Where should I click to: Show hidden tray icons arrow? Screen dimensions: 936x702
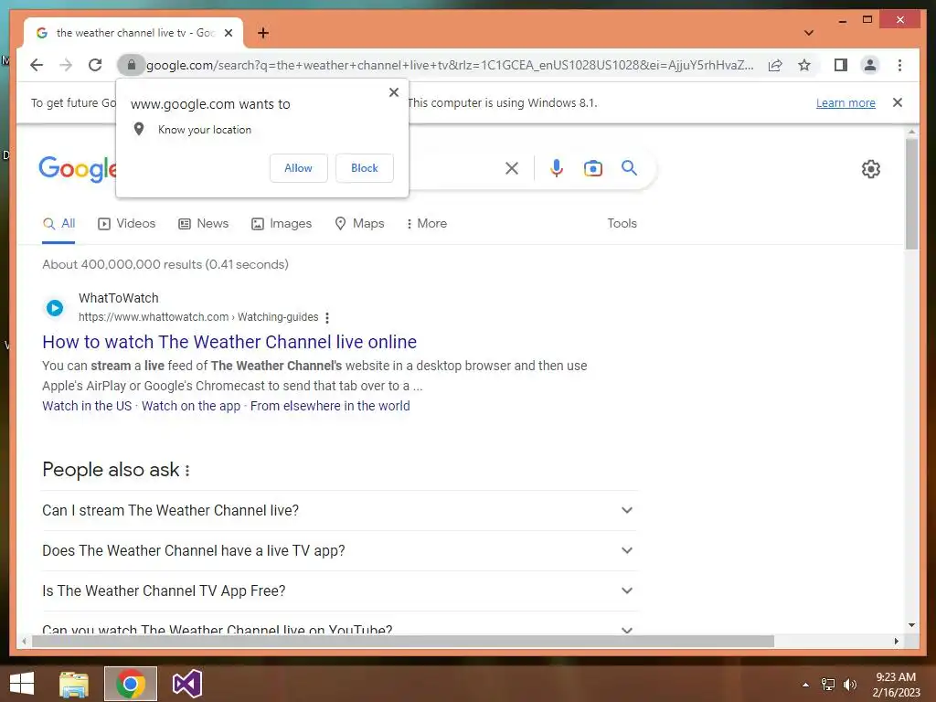pyautogui.click(x=806, y=685)
